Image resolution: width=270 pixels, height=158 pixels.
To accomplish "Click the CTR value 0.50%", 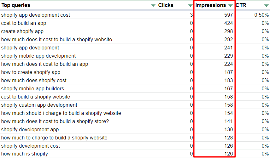I will [261, 15].
